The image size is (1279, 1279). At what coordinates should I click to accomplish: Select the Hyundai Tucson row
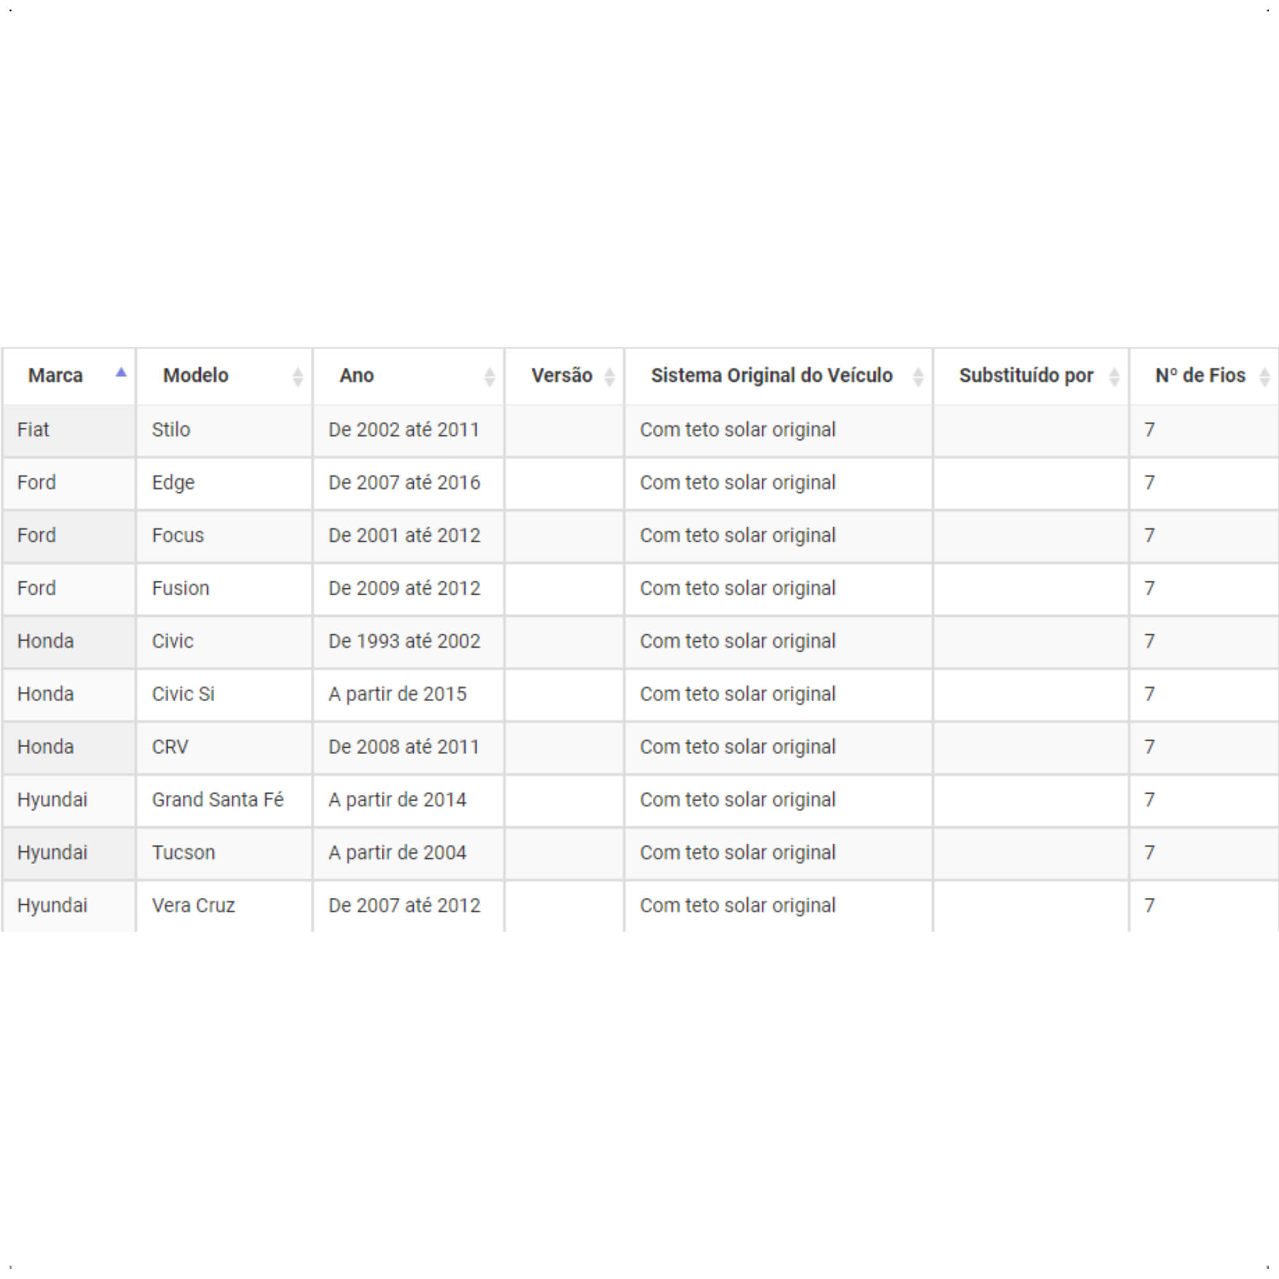pos(639,852)
